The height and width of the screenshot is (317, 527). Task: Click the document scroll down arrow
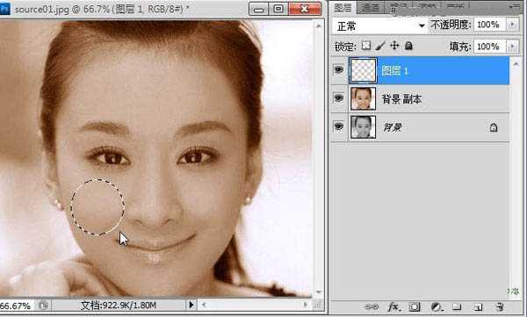point(318,292)
